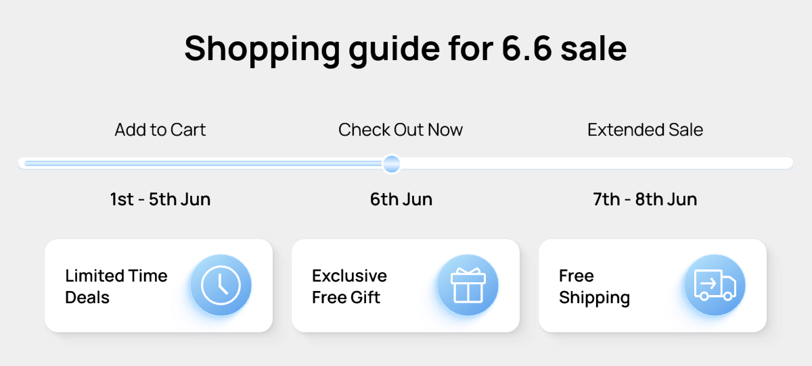812x366 pixels.
Task: Select the progress slider handle
Action: pos(391,163)
